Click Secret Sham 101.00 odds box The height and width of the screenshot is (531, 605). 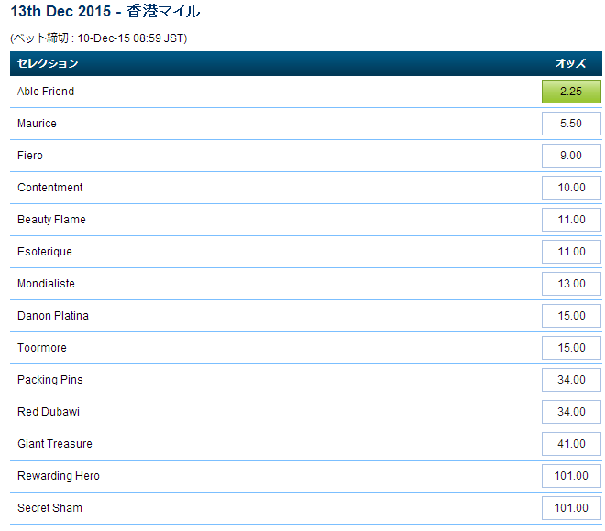click(x=571, y=508)
